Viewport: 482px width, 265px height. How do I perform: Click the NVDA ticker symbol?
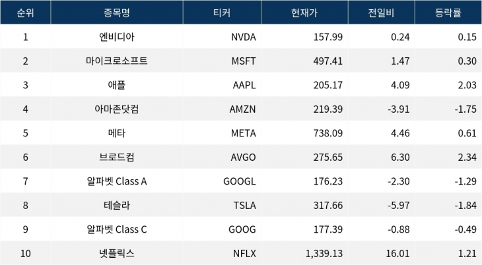(243, 37)
